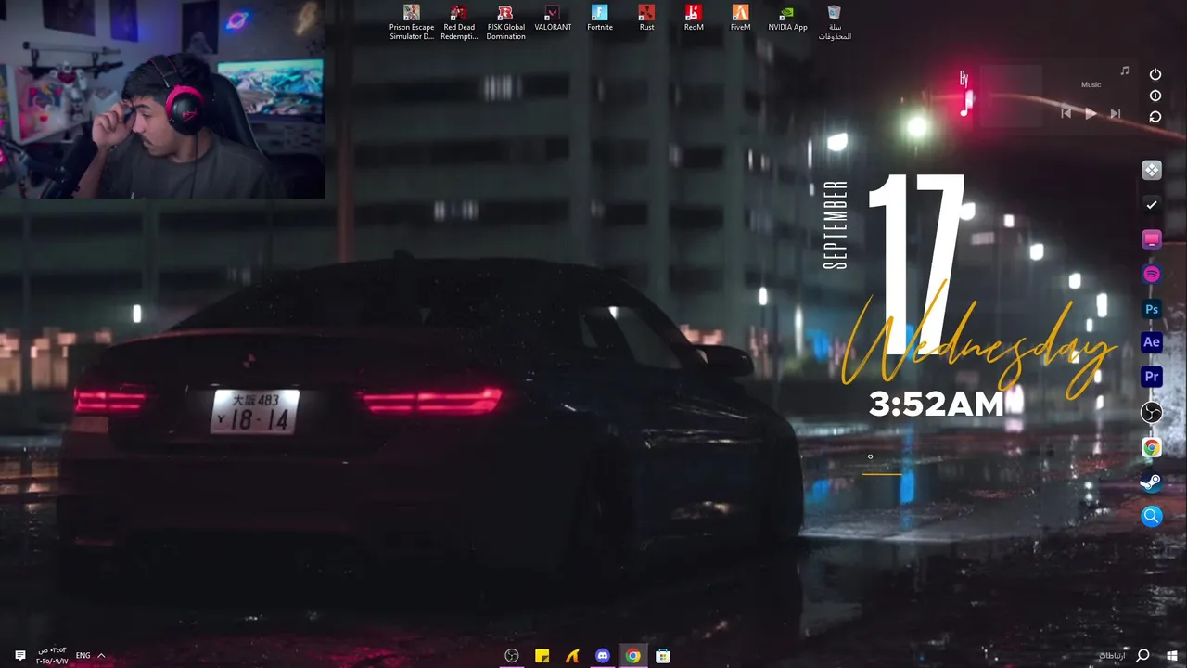Open RISK Global Domination desktop icon
This screenshot has width=1187, height=668.
(505, 22)
